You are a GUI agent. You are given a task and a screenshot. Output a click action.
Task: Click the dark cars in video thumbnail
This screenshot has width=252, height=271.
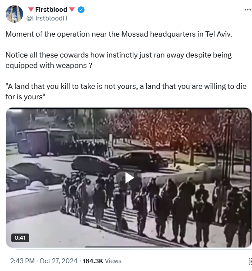[x=119, y=163]
